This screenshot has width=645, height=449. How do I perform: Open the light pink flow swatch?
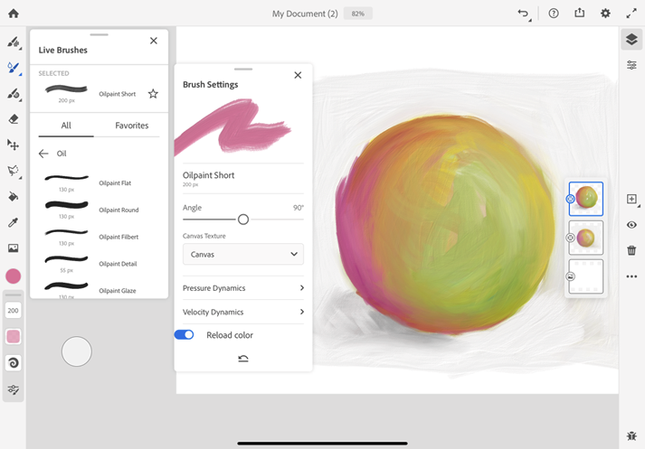pyautogui.click(x=14, y=336)
